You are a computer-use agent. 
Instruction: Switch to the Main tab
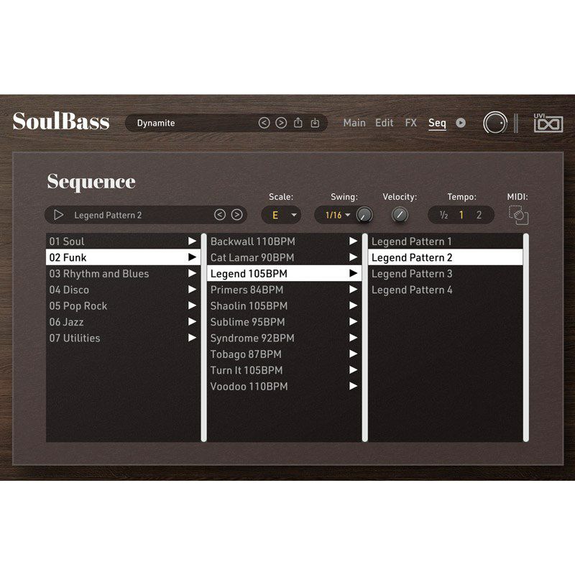coord(354,123)
